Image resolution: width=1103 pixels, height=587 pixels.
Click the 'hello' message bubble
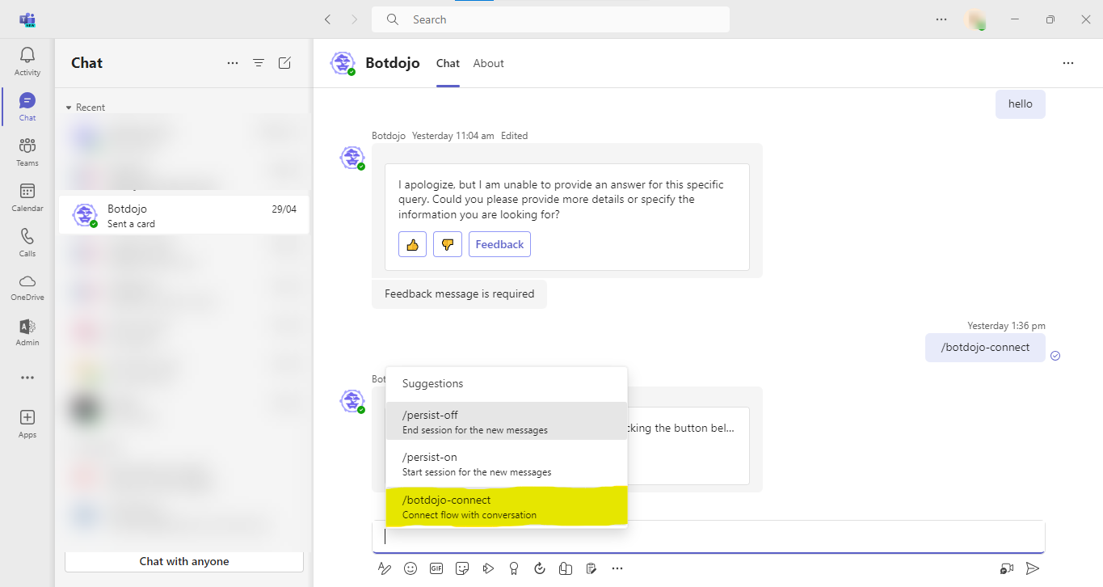[1020, 104]
